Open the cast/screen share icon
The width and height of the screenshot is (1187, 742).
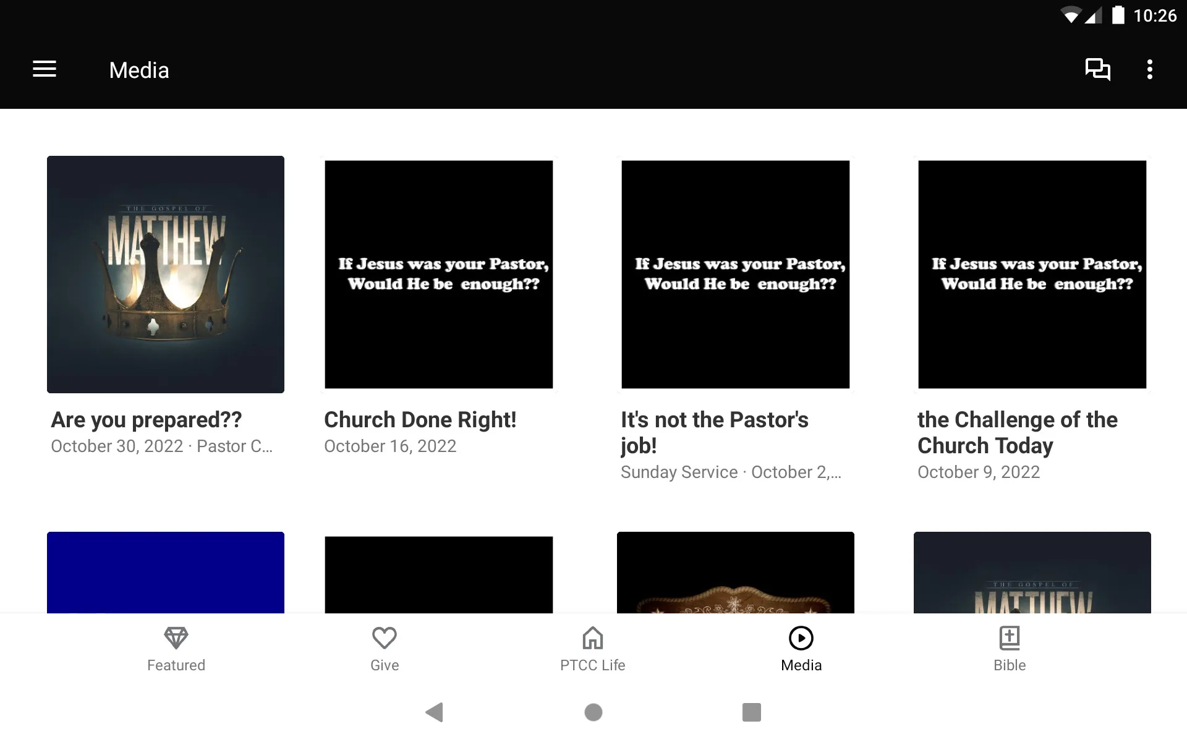(1096, 69)
